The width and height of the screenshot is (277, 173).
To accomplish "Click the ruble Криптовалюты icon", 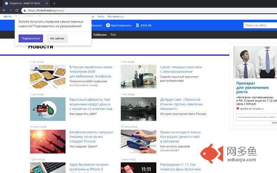I will [108, 25].
